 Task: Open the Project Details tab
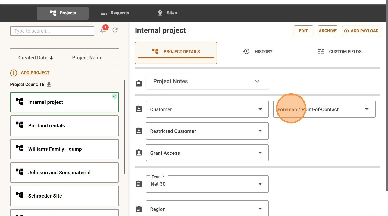(x=176, y=53)
